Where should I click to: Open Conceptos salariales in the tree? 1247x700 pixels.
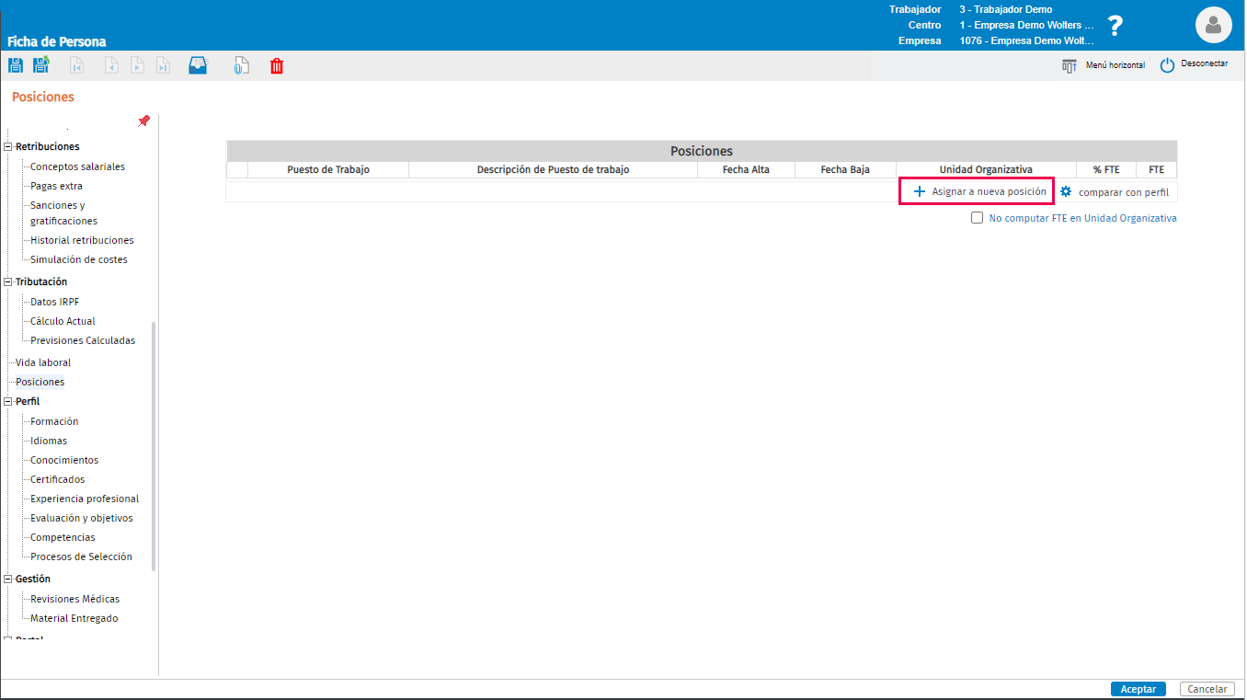[x=77, y=166]
